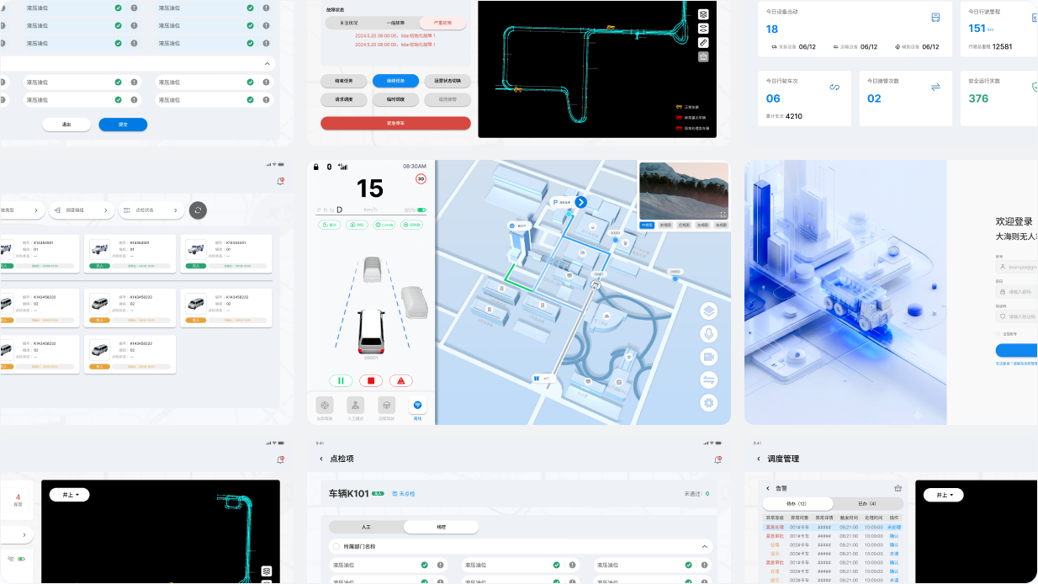The image size is (1038, 584).
Task: Open the 回道编组 filter dropdown
Action: point(81,210)
